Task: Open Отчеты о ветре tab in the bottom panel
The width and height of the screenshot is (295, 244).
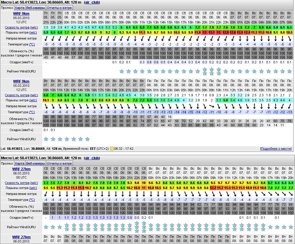Action: coord(59,163)
